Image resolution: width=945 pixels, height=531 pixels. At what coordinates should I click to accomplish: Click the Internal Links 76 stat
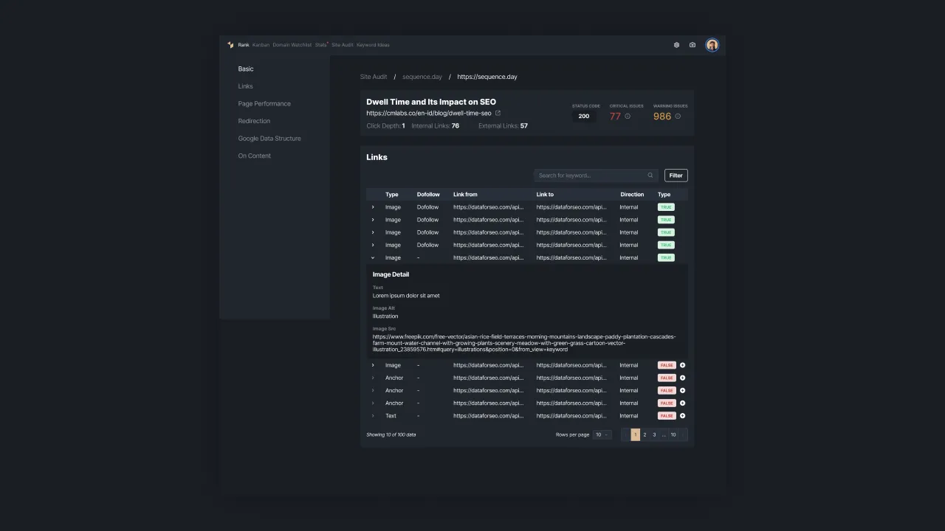tap(435, 126)
